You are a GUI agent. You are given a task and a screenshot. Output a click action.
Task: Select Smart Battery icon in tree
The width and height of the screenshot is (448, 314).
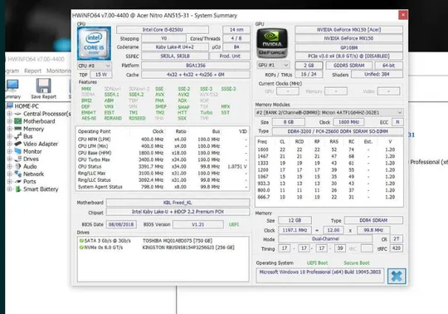(18, 189)
